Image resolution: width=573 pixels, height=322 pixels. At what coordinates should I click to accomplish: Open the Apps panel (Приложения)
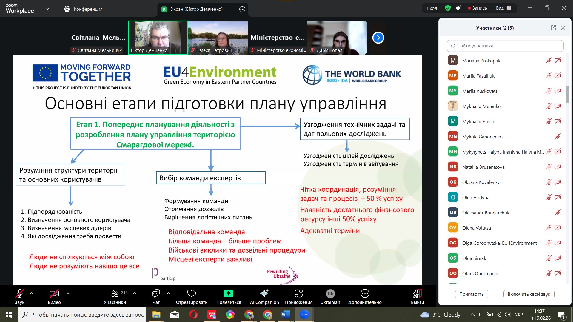pos(298,294)
